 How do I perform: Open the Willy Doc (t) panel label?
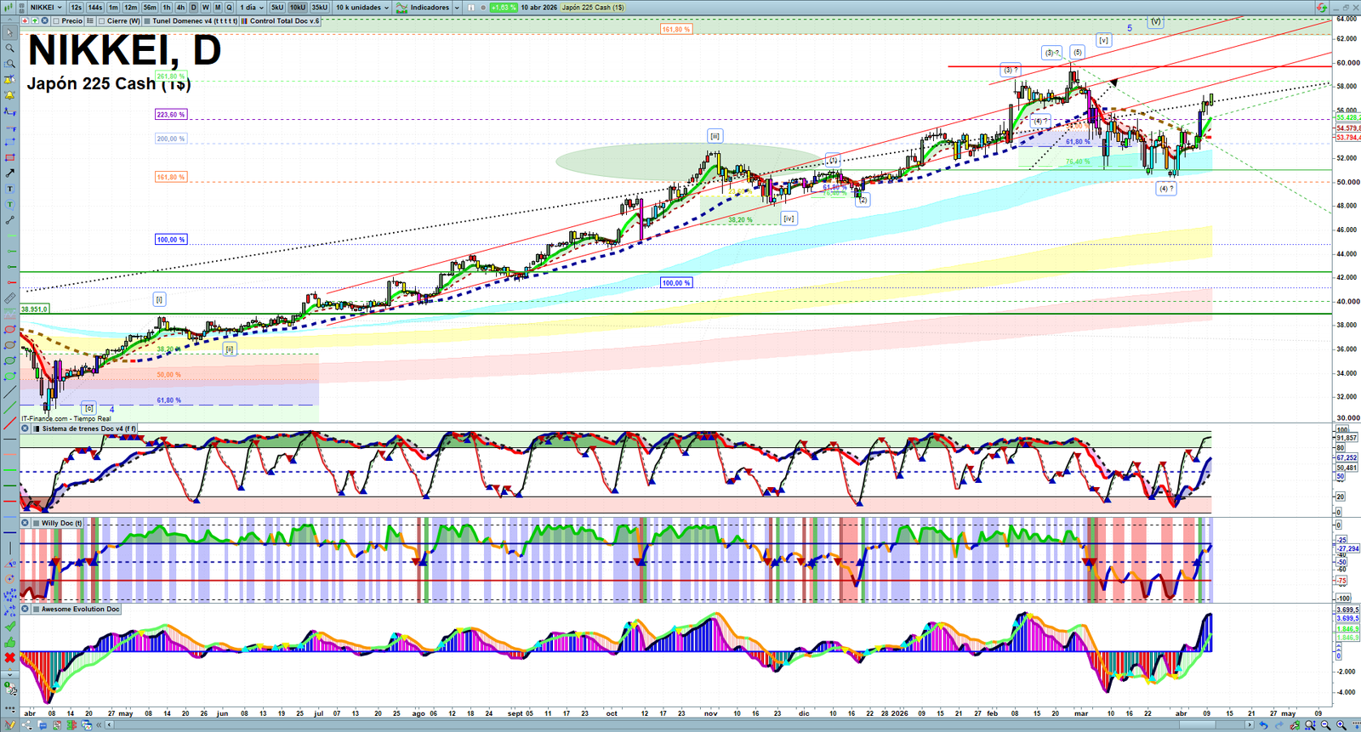pos(62,524)
